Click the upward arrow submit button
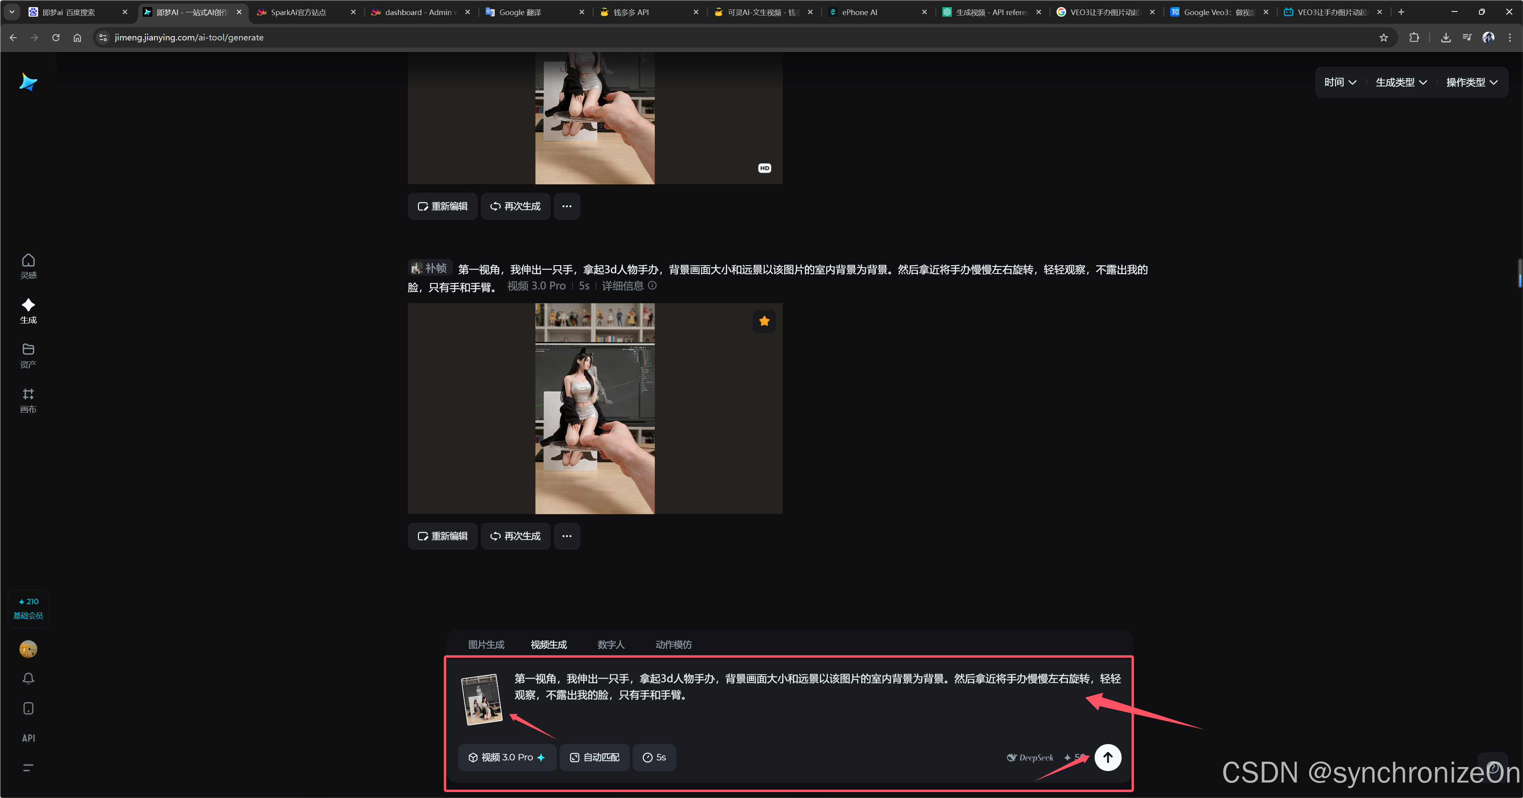Screen dimensions: 1523x798 (x=1107, y=757)
